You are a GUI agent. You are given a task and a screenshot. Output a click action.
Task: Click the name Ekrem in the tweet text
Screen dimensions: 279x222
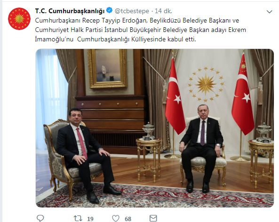pyautogui.click(x=237, y=30)
